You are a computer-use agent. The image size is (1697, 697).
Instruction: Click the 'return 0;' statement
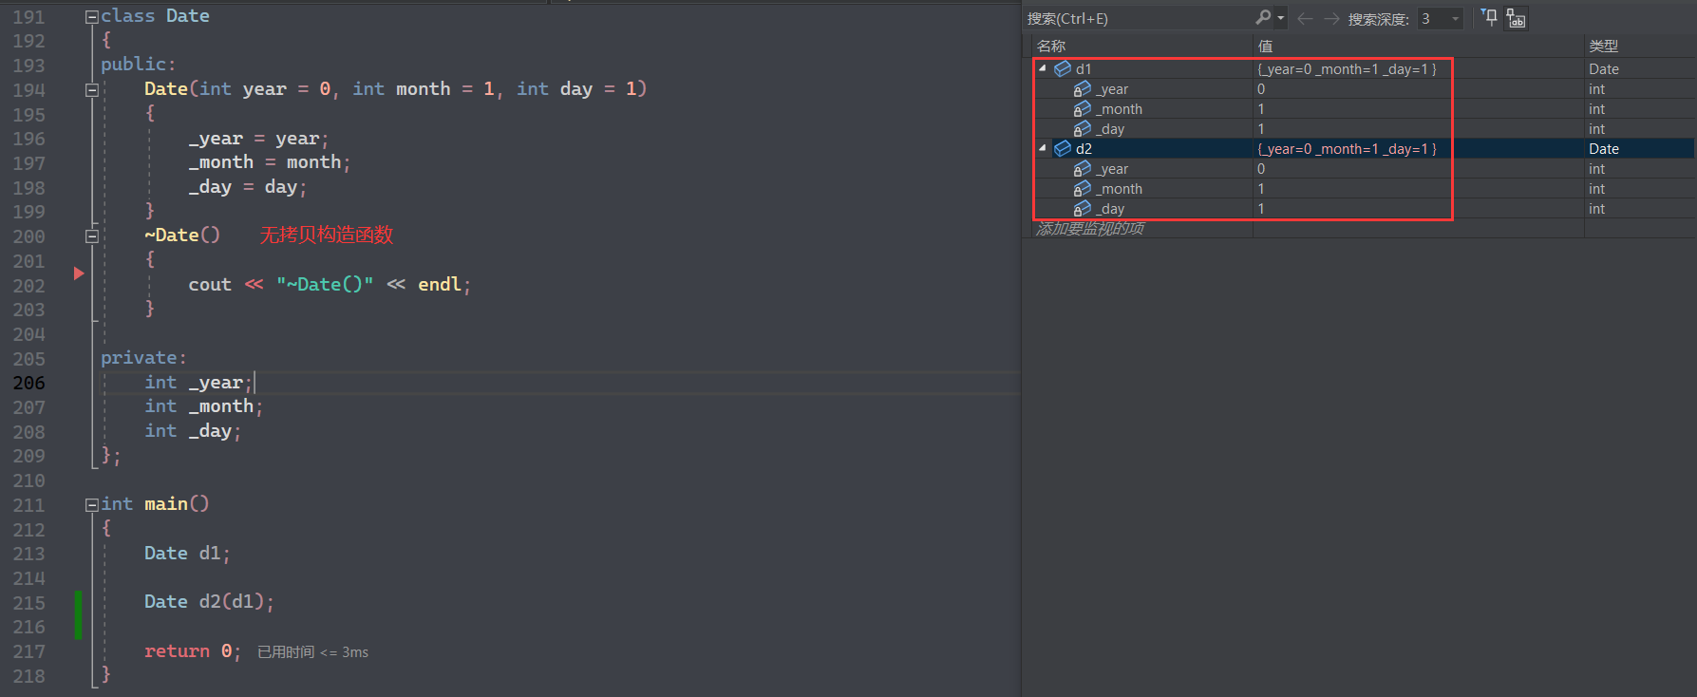click(193, 651)
